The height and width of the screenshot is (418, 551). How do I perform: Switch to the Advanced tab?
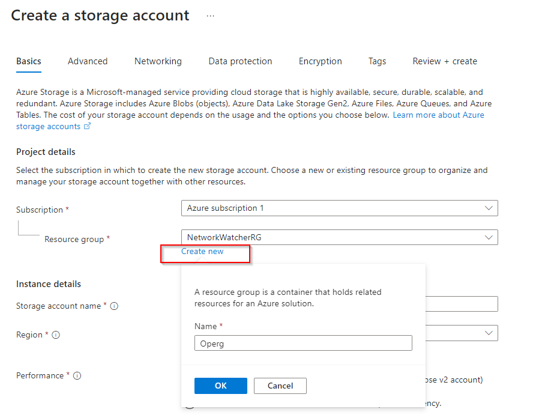[88, 61]
